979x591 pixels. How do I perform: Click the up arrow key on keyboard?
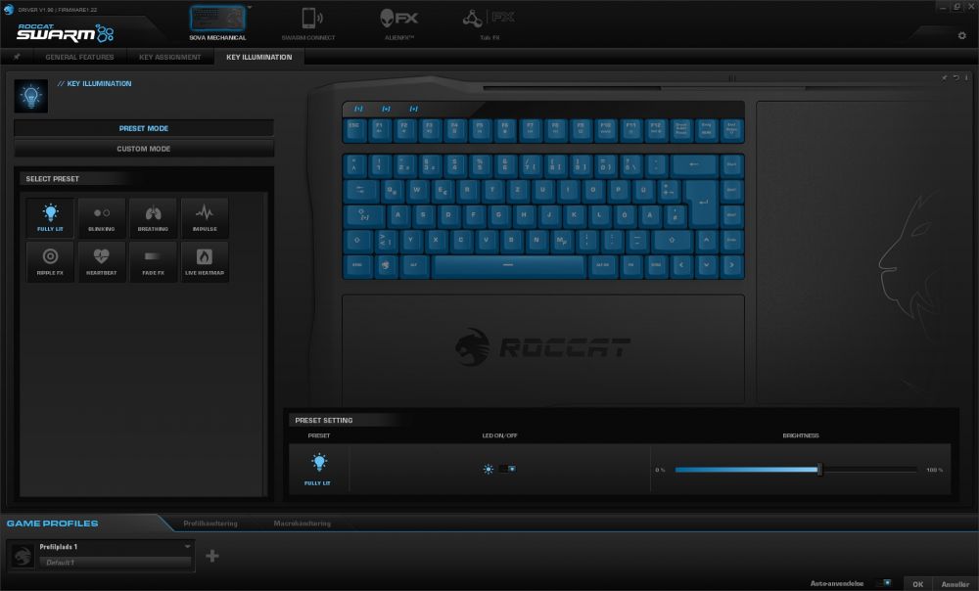(706, 241)
